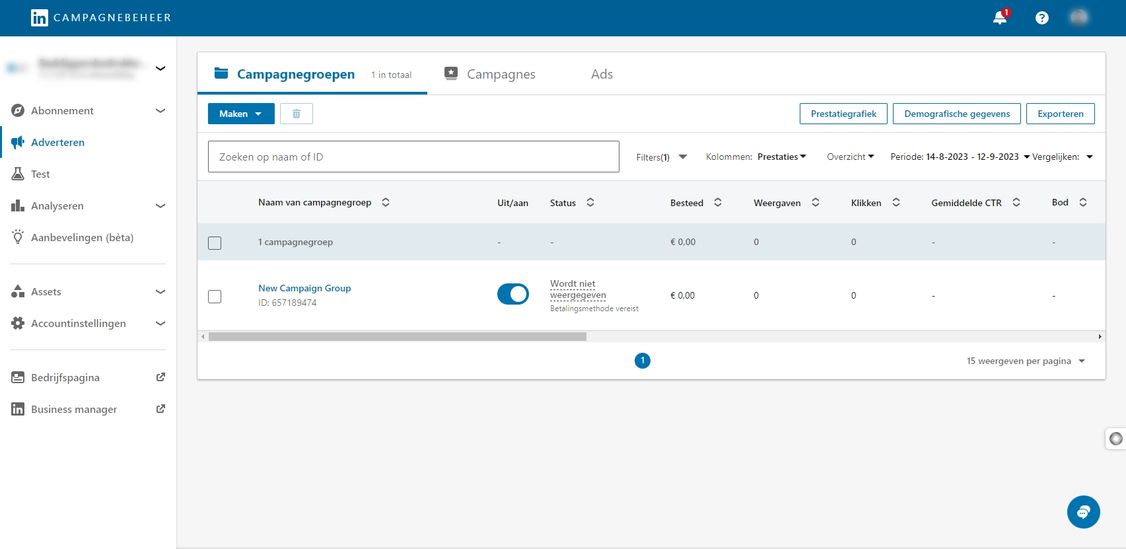Expand the Assets menu chevron
Viewport: 1126px width, 549px height.
click(x=160, y=291)
